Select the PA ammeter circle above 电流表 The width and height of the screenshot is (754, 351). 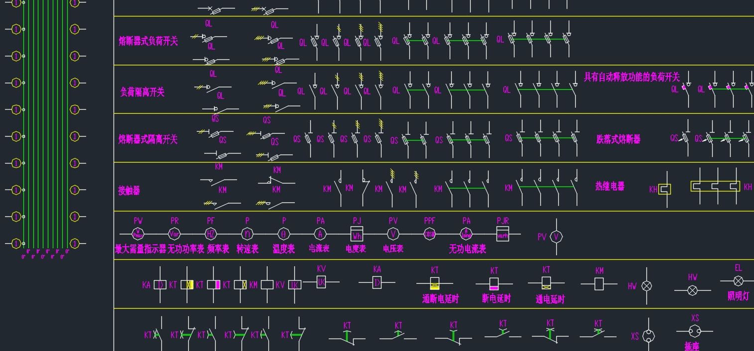point(320,234)
